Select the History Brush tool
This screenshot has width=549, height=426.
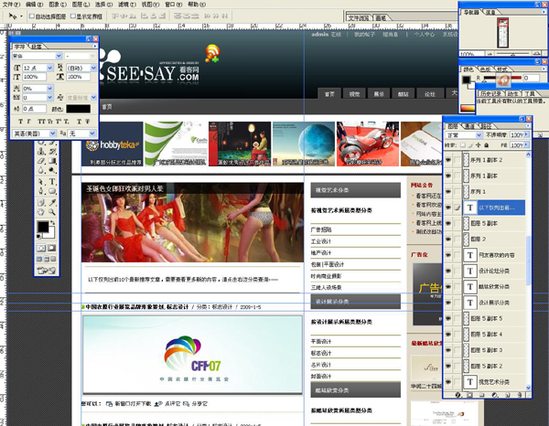52,151
